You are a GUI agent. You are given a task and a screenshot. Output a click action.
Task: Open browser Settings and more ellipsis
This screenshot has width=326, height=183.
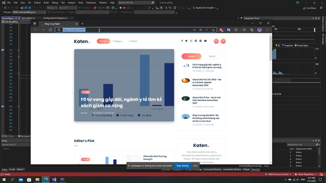[x=267, y=30]
